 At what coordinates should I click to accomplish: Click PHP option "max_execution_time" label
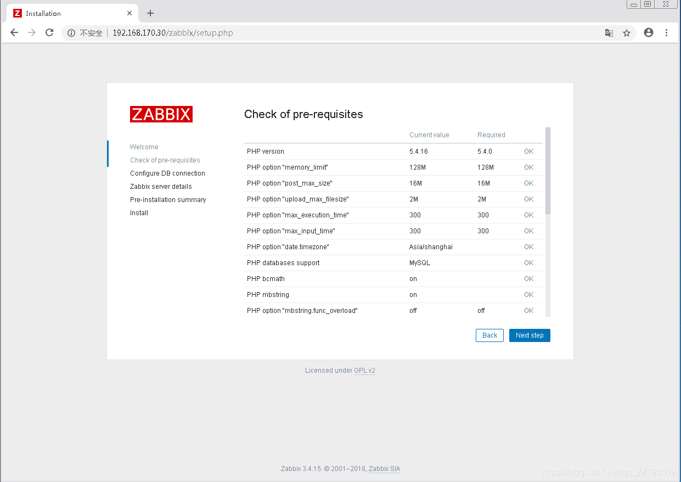tap(298, 215)
